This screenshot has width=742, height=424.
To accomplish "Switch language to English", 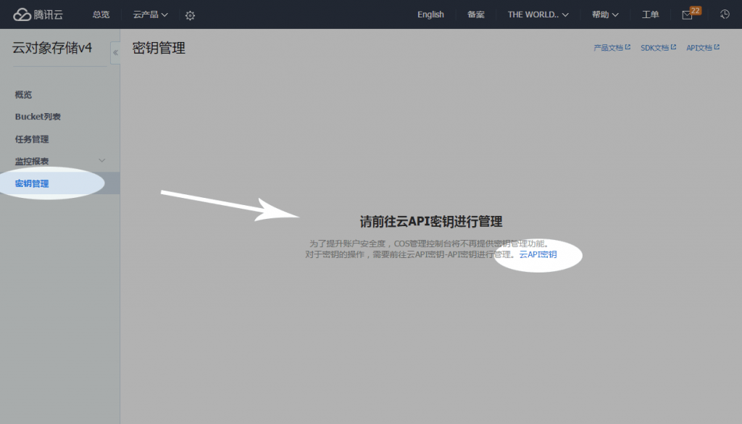I will pos(430,14).
